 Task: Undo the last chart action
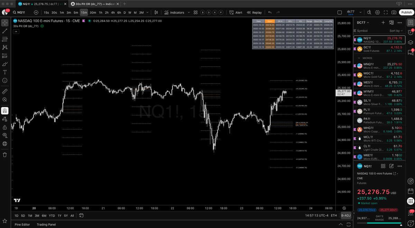pyautogui.click(x=270, y=12)
